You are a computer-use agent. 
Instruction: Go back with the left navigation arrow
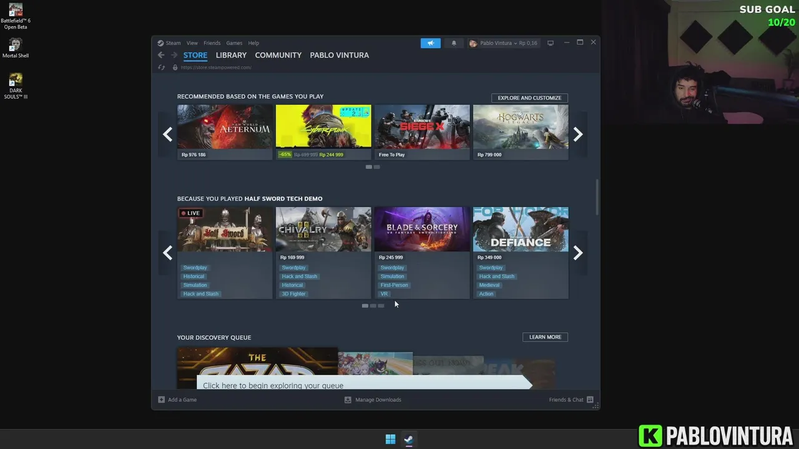pos(161,55)
